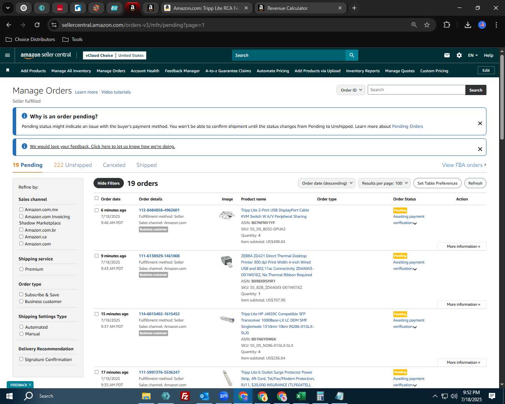Open the Order ID search type dropdown
Image resolution: width=505 pixels, height=404 pixels.
[351, 90]
